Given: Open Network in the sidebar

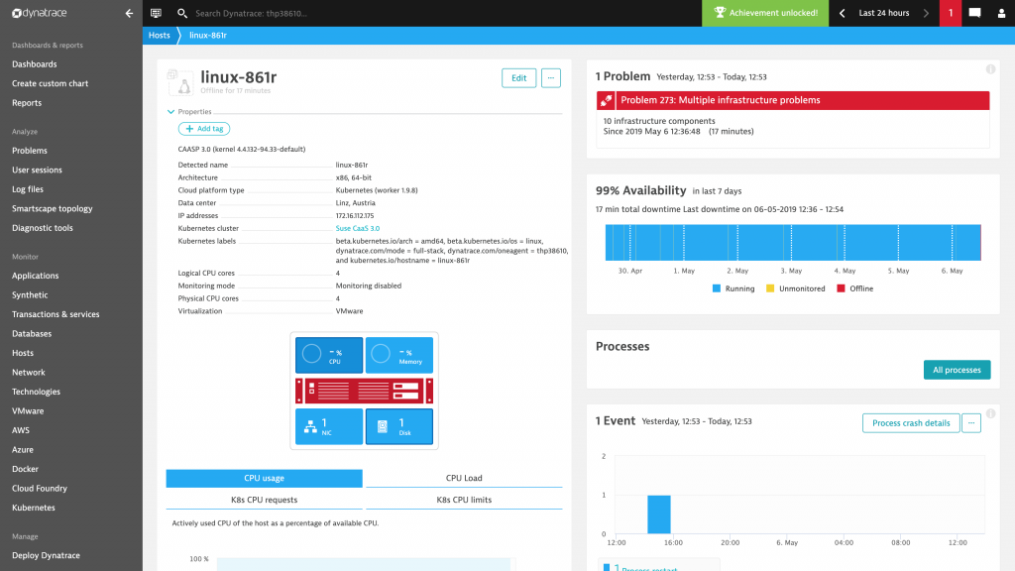Looking at the screenshot, I should click(x=29, y=373).
